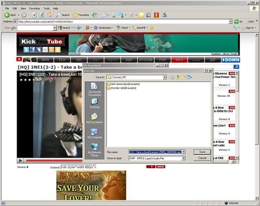This screenshot has width=260, height=206.
Task: Open the View menu
Action: point(23,9)
